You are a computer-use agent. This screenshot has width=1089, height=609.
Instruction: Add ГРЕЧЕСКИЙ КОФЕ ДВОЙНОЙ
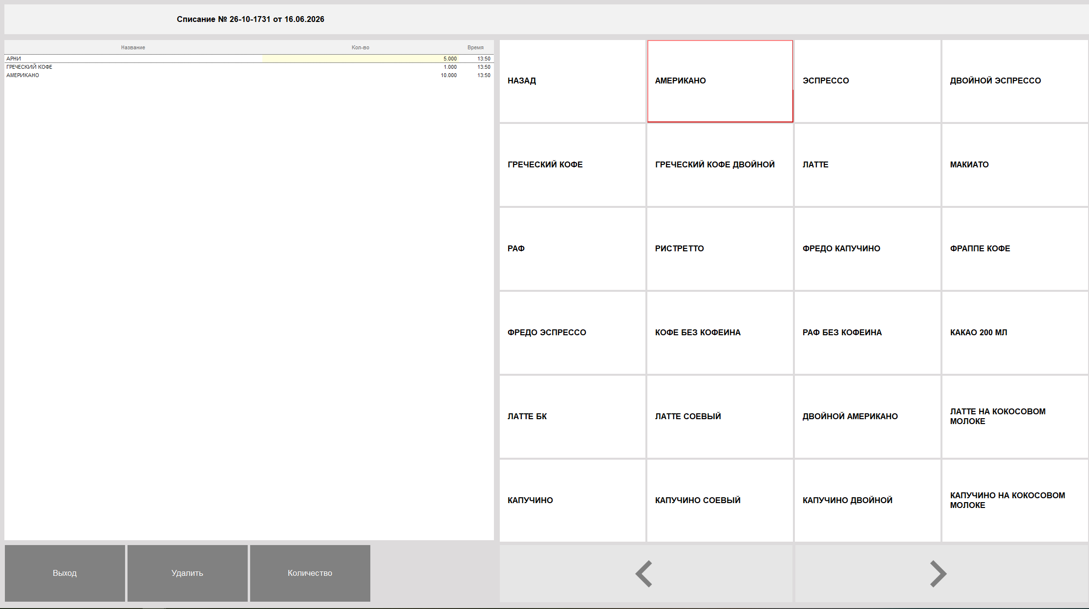[720, 165]
